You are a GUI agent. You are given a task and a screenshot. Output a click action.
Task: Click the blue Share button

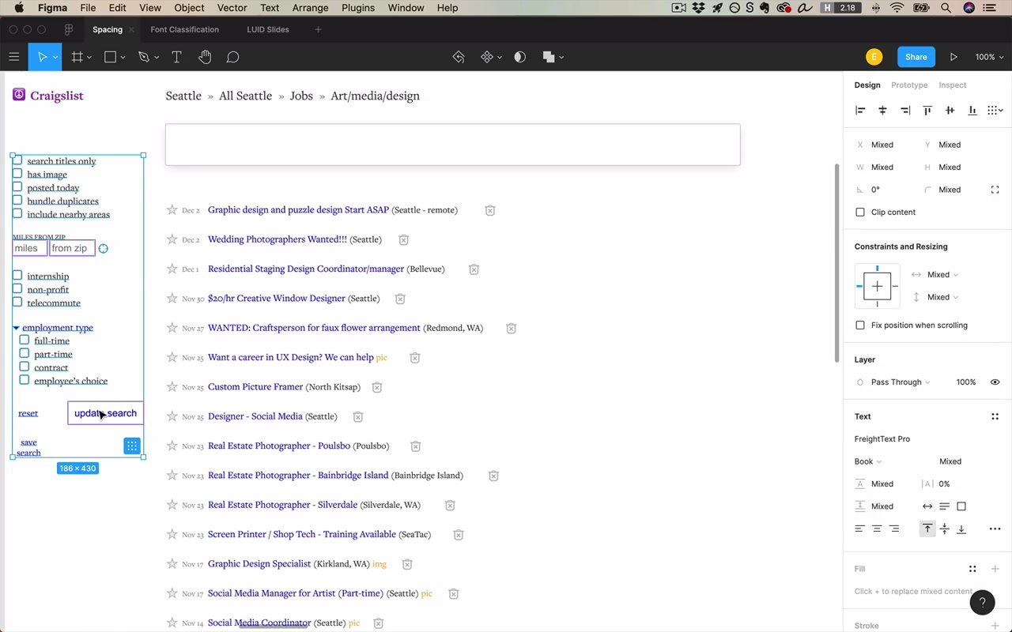[916, 57]
